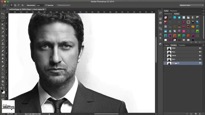
Task: Select the Paint Bucket tool
Action: pos(3,55)
